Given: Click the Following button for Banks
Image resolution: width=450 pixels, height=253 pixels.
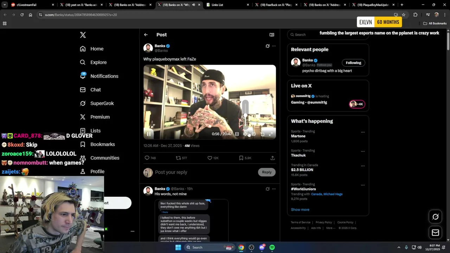Looking at the screenshot, I should [353, 63].
